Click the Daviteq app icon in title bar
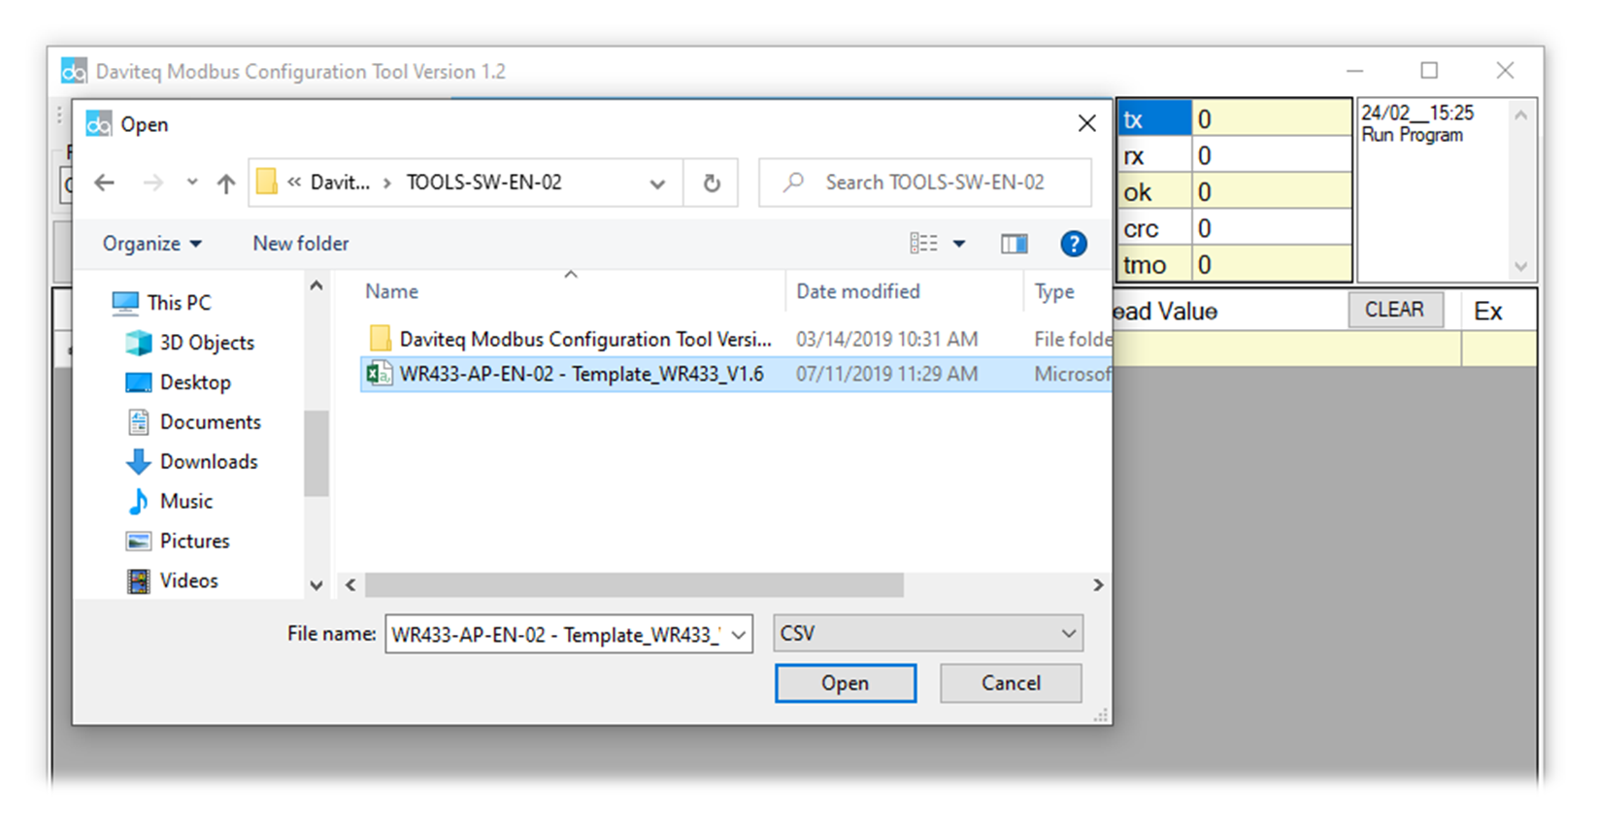Screen dimensions: 1598x831 (74, 71)
